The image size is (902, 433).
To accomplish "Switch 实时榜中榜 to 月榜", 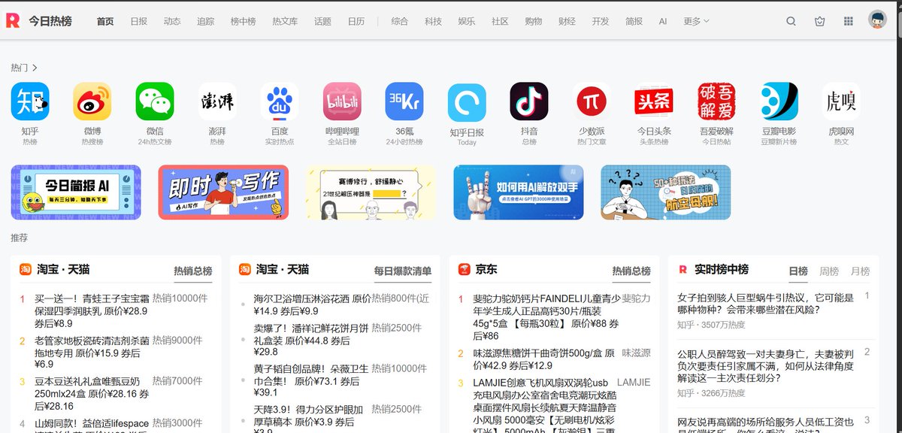I will pos(860,271).
